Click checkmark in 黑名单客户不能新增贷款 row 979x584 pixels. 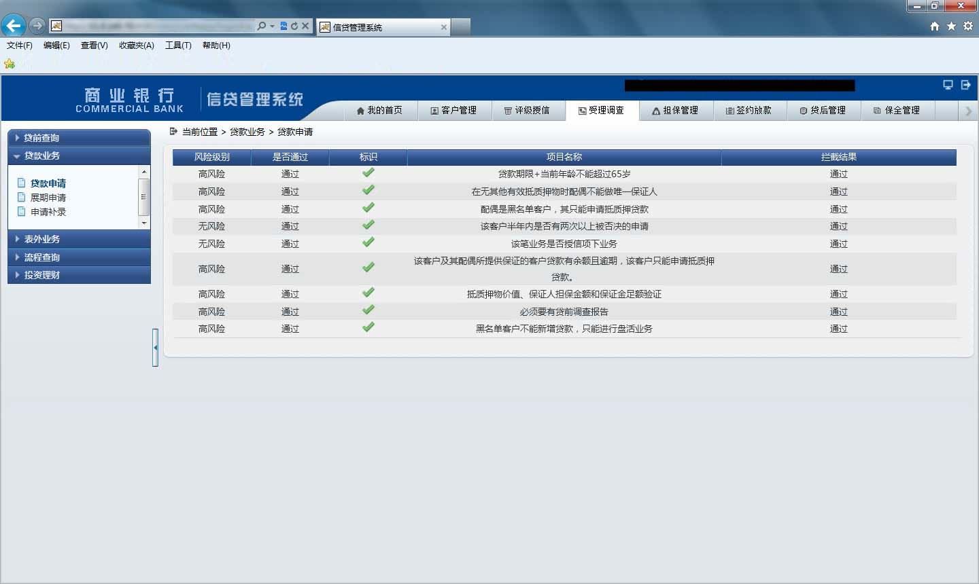tap(368, 327)
